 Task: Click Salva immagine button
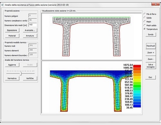(151, 66)
